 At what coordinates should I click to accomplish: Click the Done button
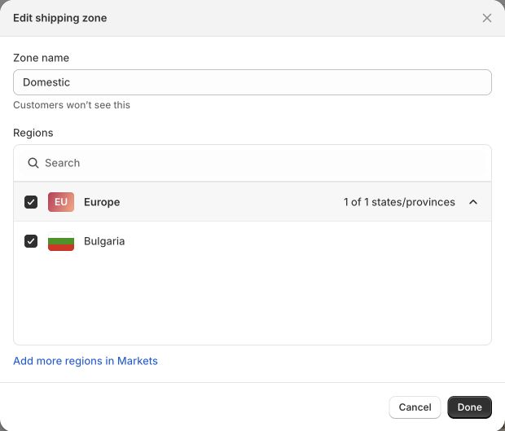tap(469, 407)
